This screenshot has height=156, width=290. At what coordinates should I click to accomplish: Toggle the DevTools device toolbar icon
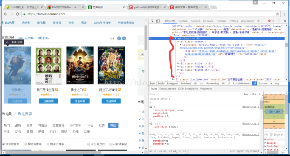coord(158,21)
